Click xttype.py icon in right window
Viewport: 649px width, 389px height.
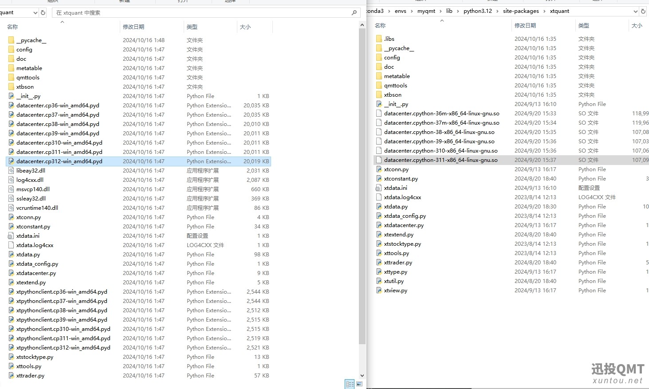point(379,271)
